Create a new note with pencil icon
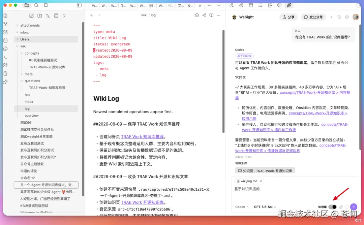364x225 pixels. (x=31, y=15)
